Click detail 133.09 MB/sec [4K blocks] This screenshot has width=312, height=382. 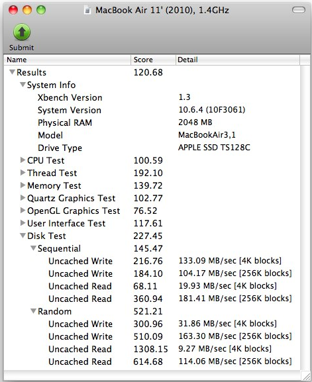click(230, 261)
